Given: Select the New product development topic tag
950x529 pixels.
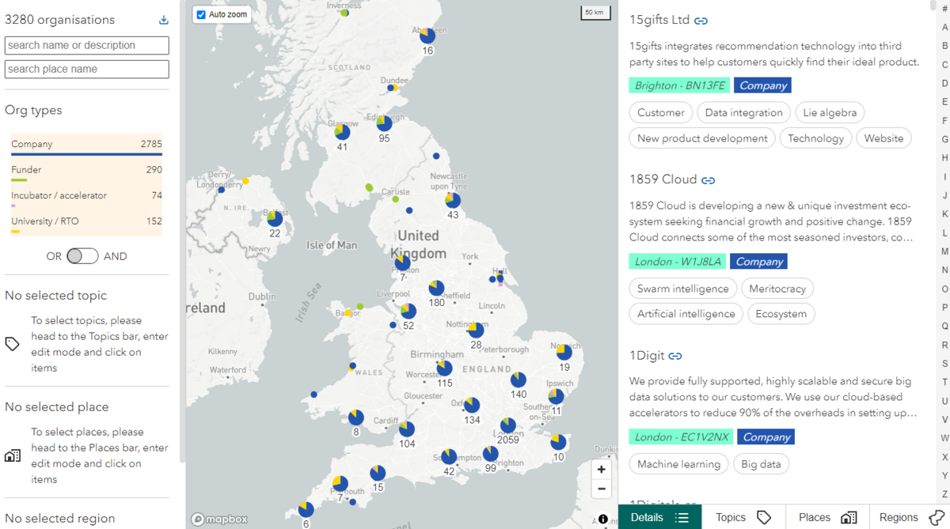Looking at the screenshot, I should 702,138.
